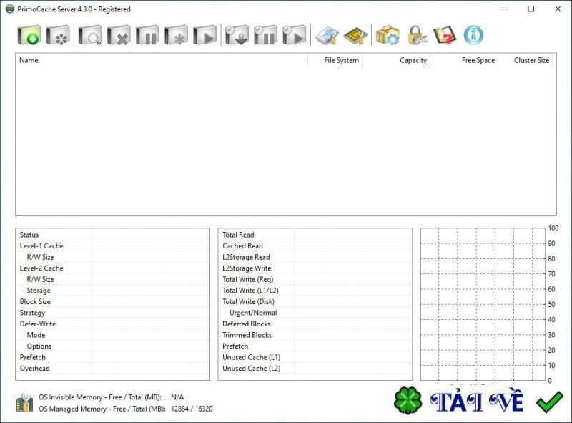
Task: Click Cached Read statistic row
Action: point(315,245)
